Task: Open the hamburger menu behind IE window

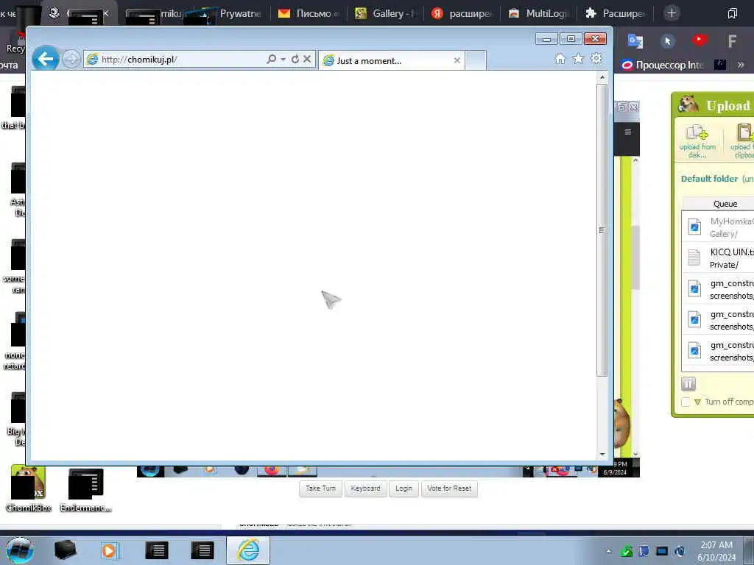Action: (628, 132)
